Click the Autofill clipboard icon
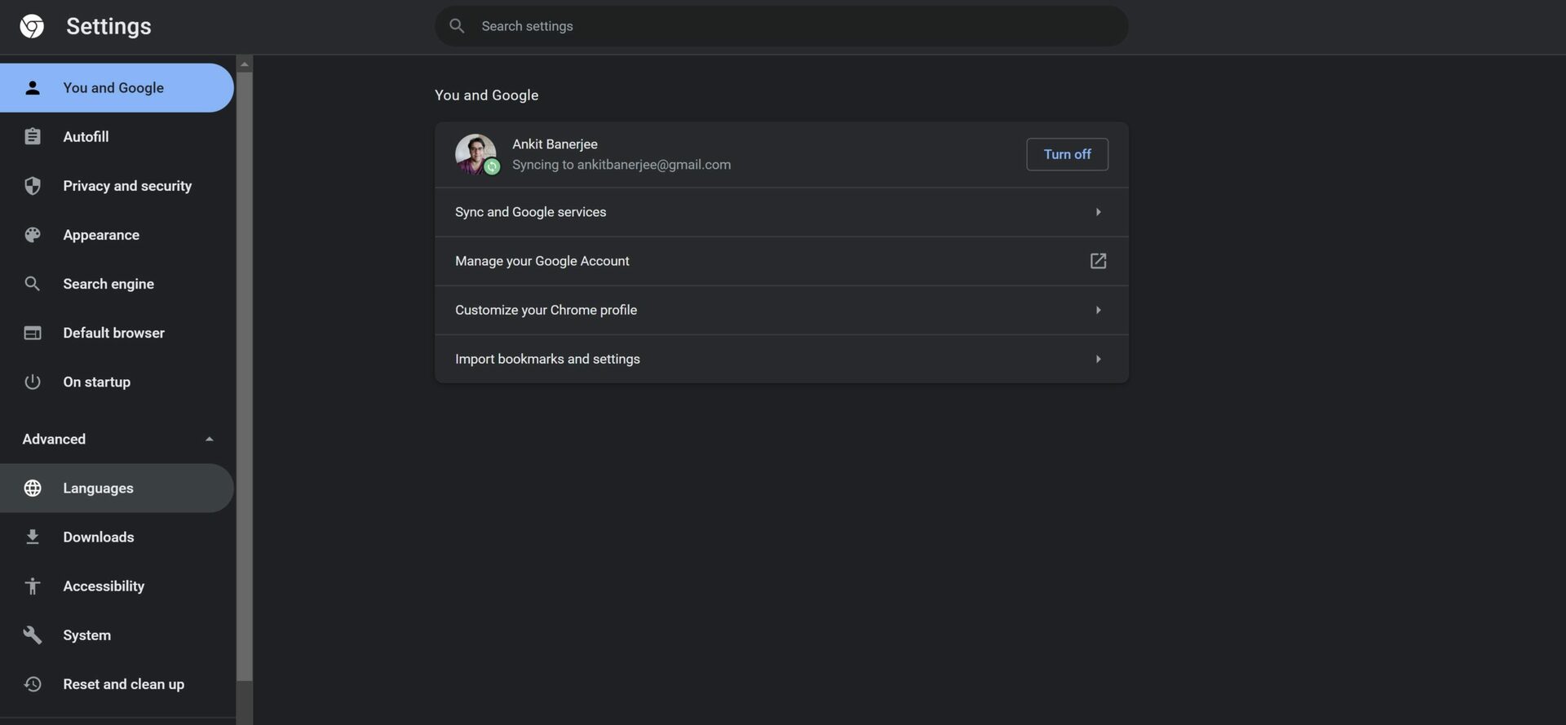Image resolution: width=1566 pixels, height=725 pixels. point(33,137)
